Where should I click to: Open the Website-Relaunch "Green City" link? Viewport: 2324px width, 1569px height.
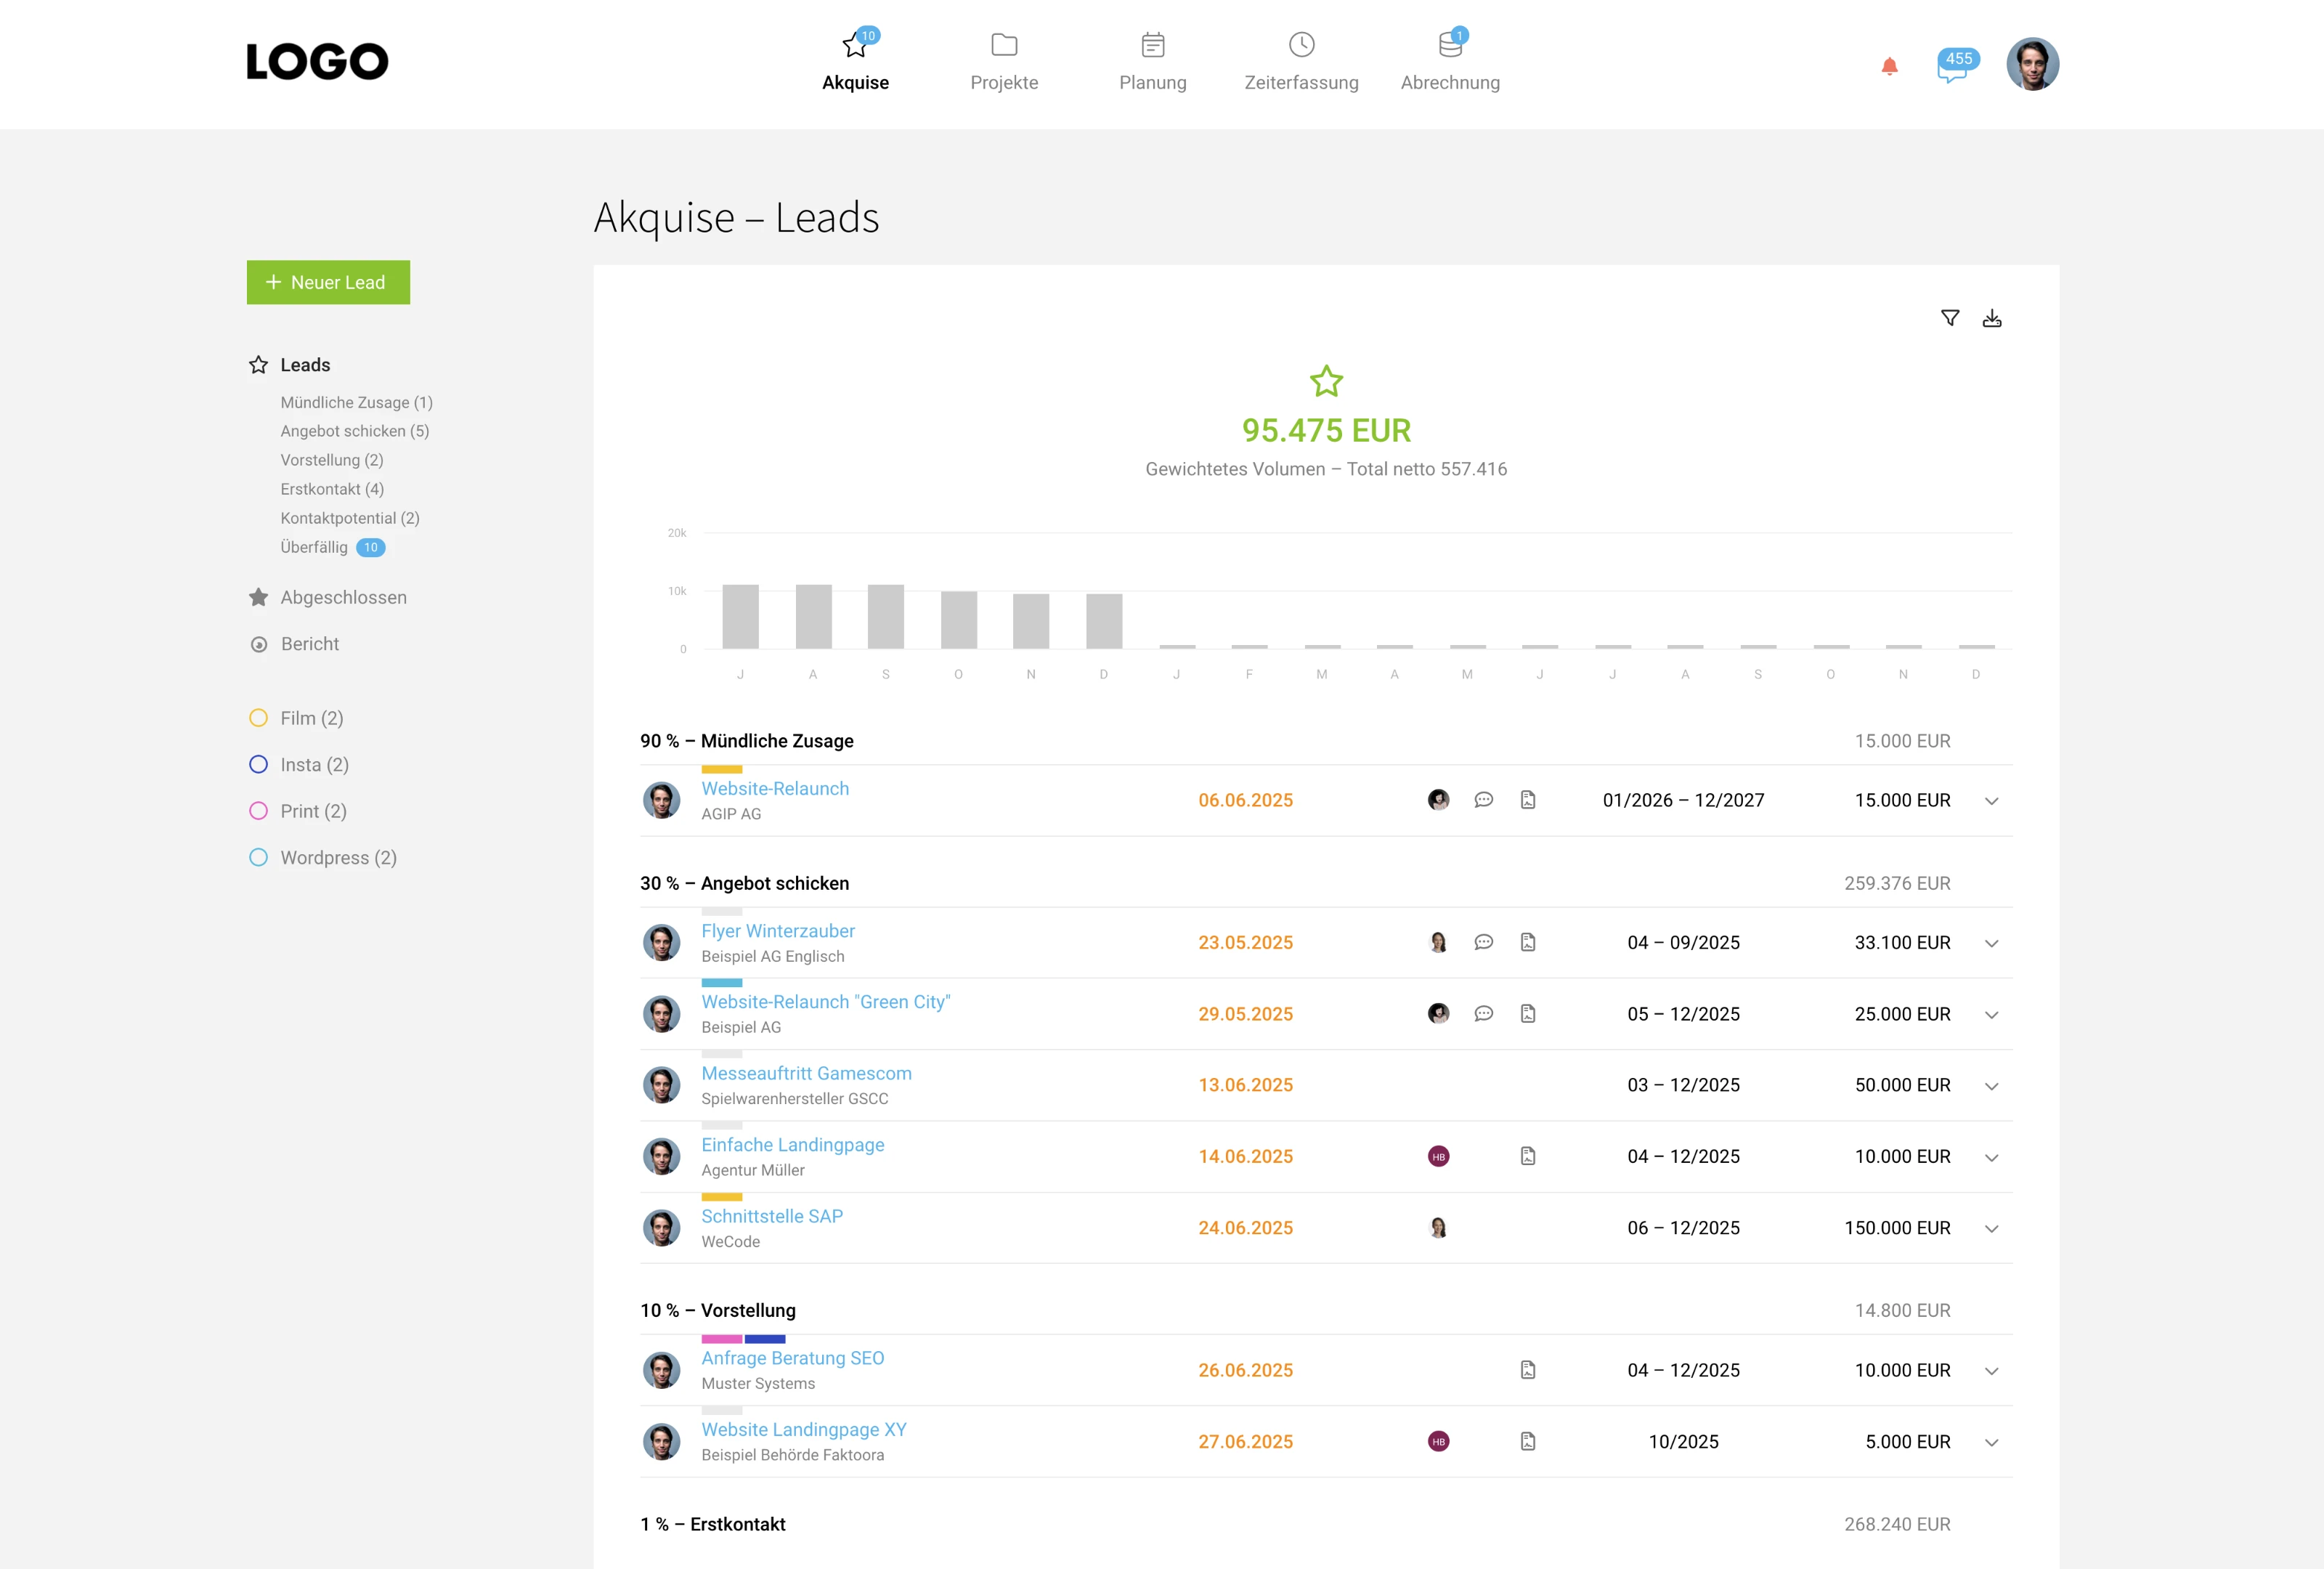point(825,1002)
